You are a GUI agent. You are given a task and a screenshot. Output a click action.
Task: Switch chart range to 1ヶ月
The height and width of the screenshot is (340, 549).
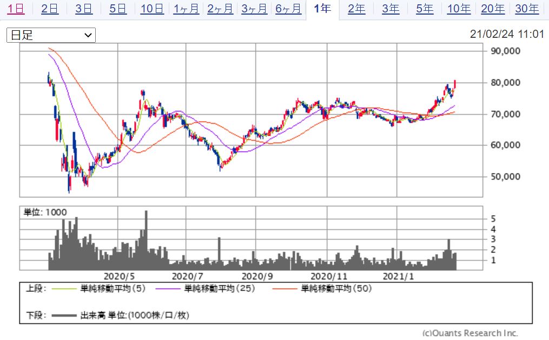pyautogui.click(x=186, y=9)
